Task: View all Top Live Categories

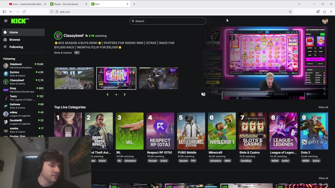Action: (x=323, y=107)
